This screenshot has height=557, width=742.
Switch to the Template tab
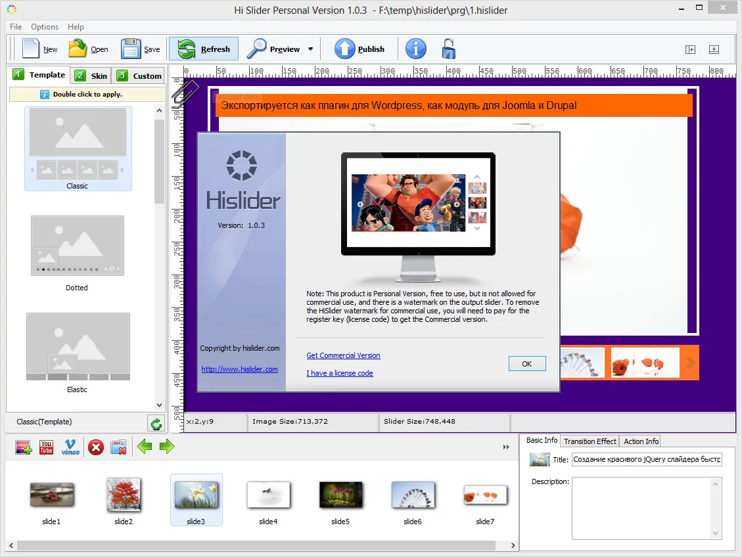(39, 75)
